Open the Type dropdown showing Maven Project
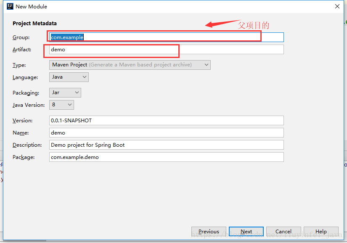 [x=130, y=65]
